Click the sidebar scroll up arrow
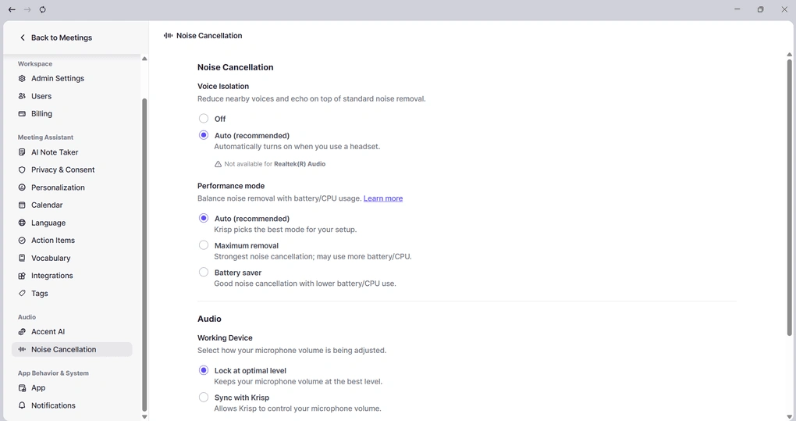 (144, 59)
